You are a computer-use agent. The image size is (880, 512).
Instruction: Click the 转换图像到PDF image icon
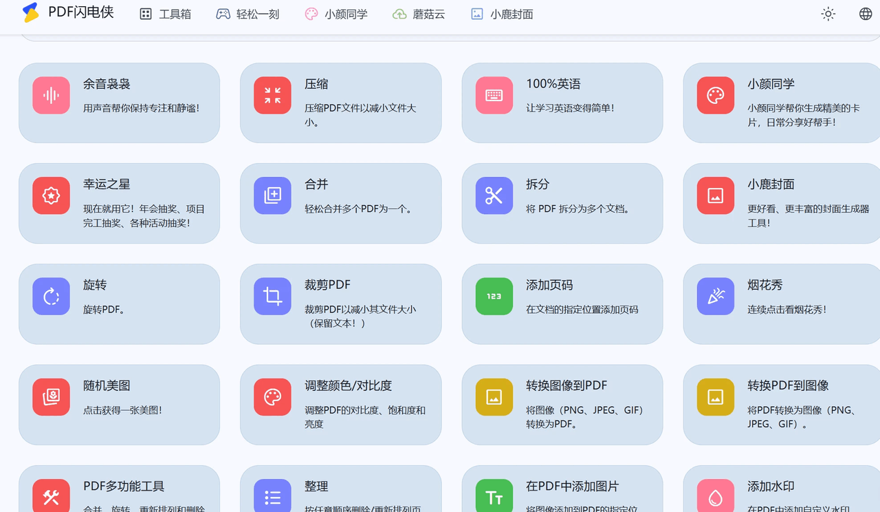[494, 396]
